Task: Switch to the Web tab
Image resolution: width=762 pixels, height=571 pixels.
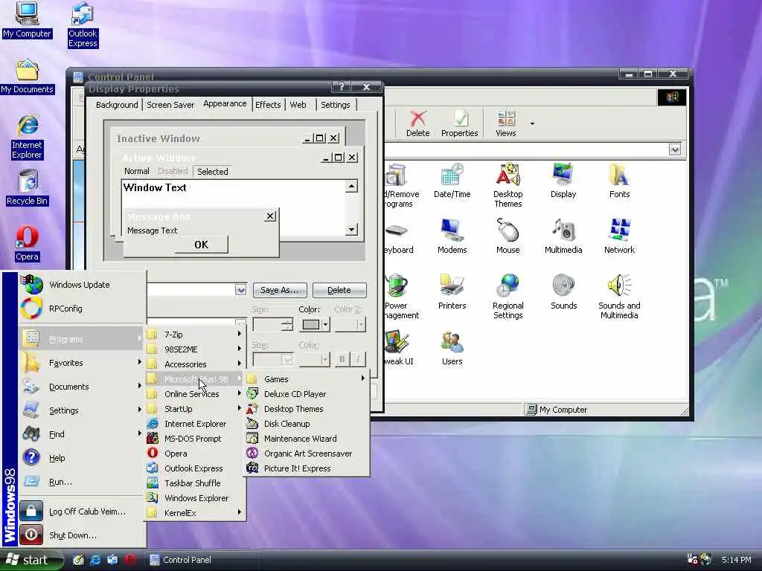Action: pos(298,105)
